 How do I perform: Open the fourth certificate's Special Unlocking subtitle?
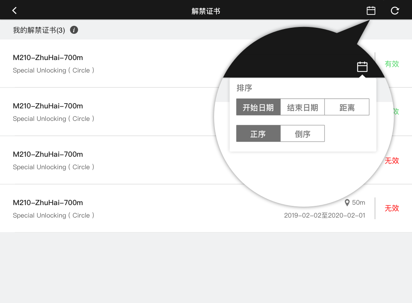[54, 215]
